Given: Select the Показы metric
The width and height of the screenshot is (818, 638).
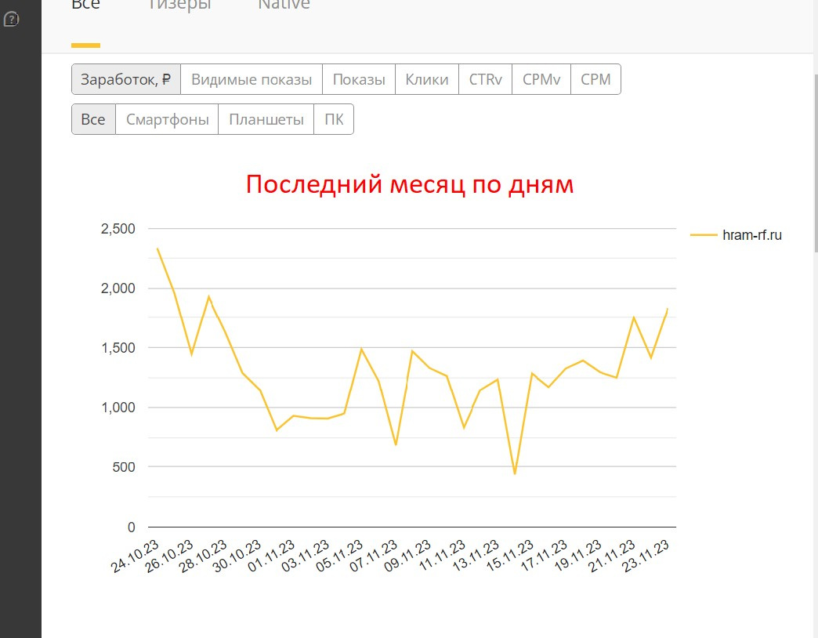Looking at the screenshot, I should point(359,79).
